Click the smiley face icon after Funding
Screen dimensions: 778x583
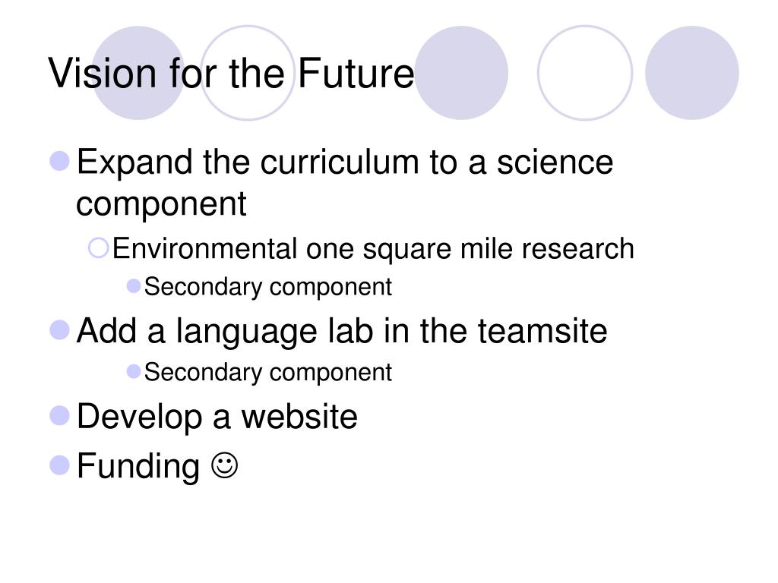point(225,465)
